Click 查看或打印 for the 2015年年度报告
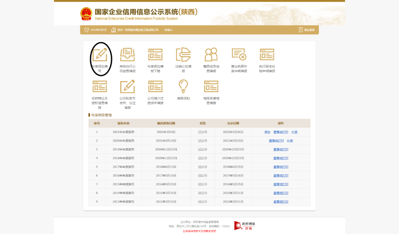 click(x=281, y=184)
